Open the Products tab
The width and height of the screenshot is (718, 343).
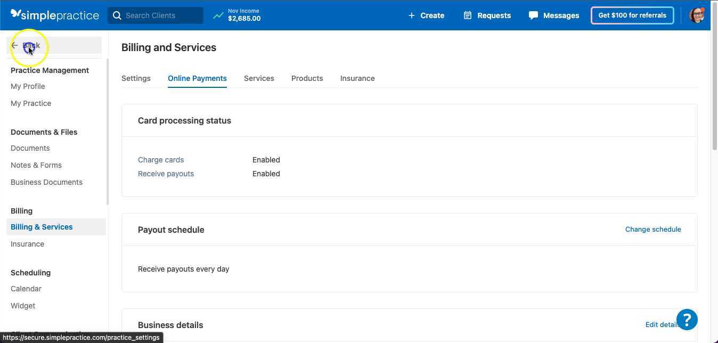(307, 78)
